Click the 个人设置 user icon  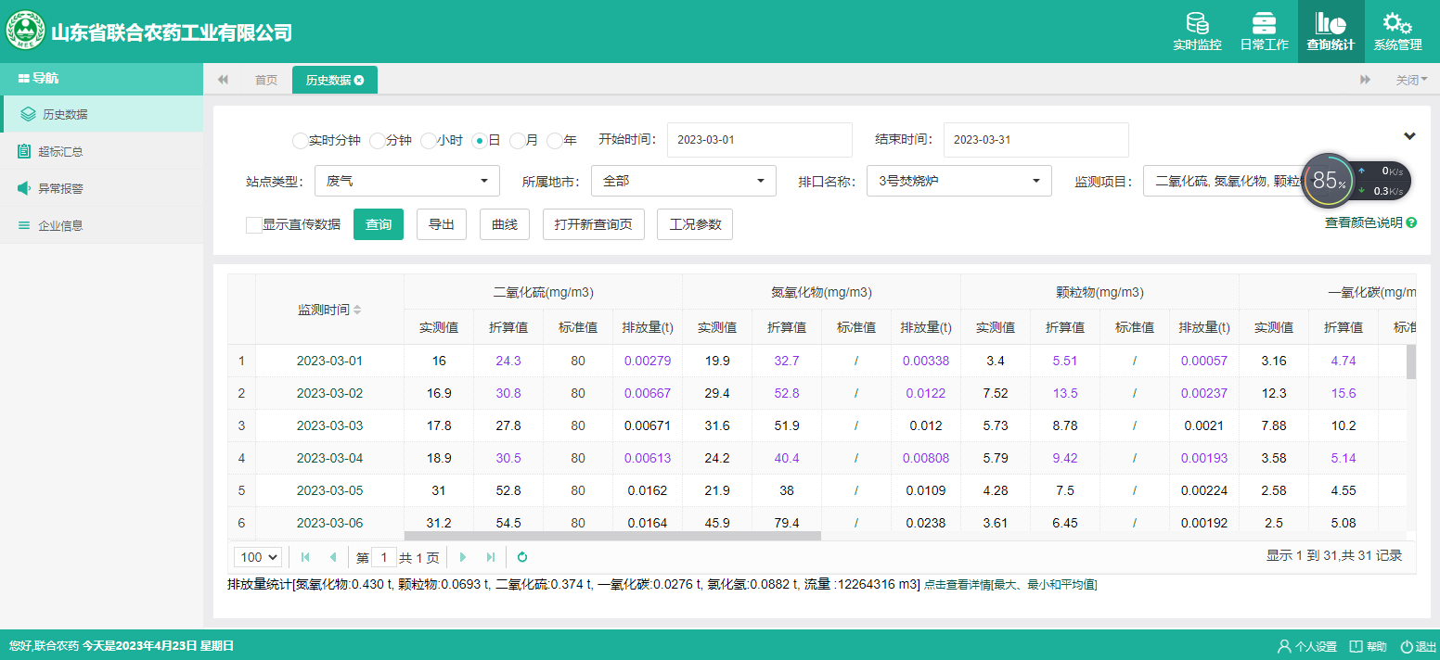pyautogui.click(x=1284, y=646)
